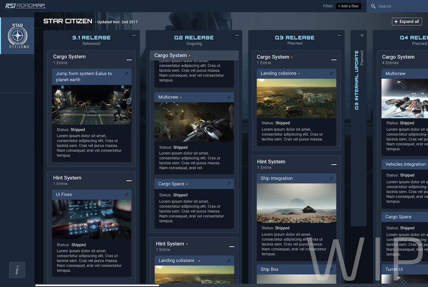This screenshot has width=428, height=287.
Task: Expand the Q2 Multicrew card icon
Action: click(x=229, y=98)
